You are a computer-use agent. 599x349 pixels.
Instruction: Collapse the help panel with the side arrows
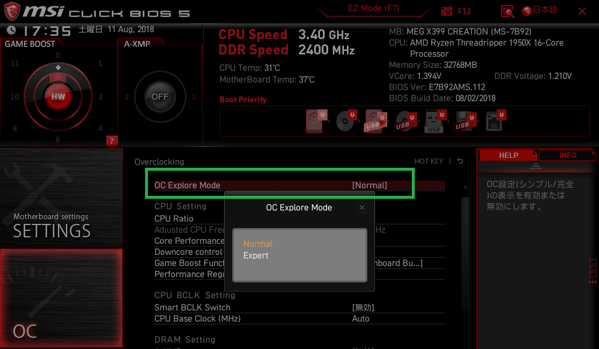pos(593,282)
